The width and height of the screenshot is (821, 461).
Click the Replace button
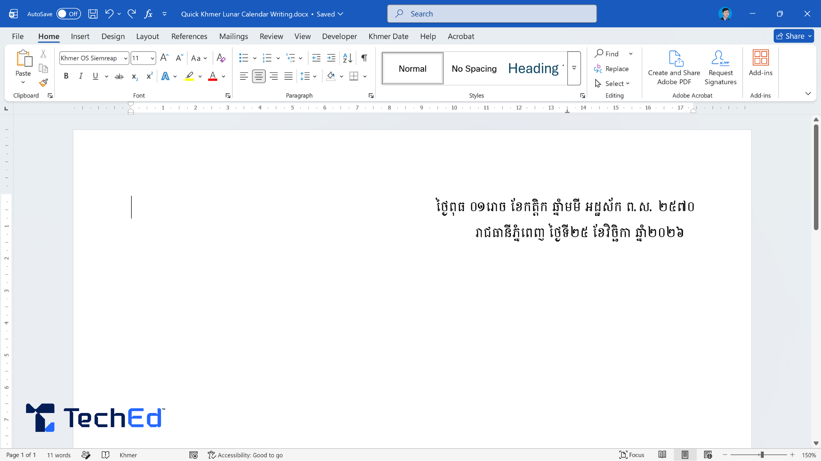point(611,69)
